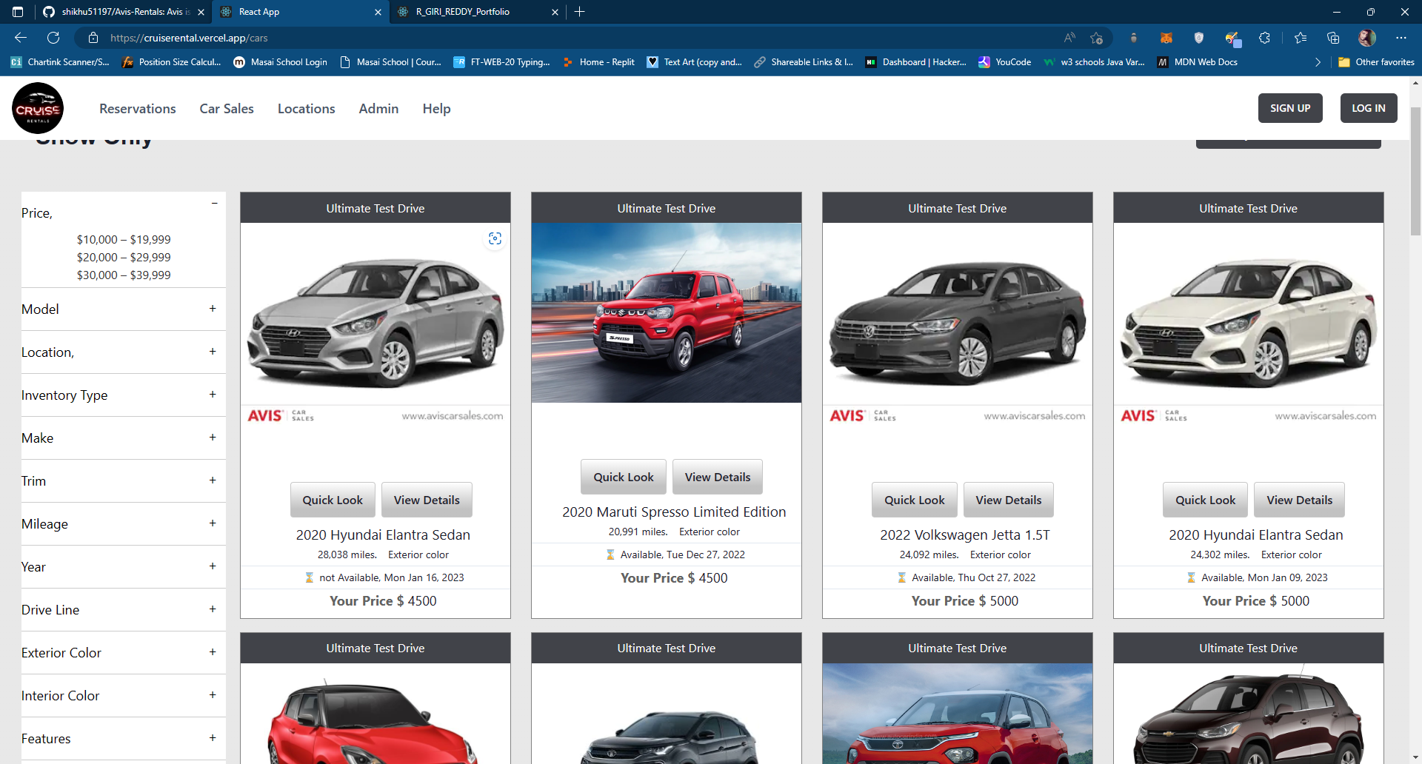
Task: Open browser Favorites with the star-list icon
Action: click(1301, 37)
